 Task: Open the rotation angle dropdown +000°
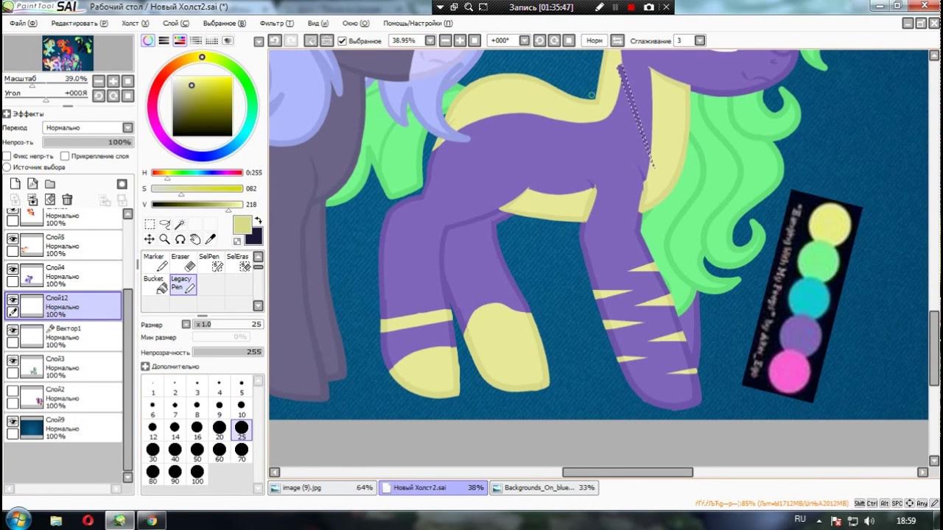point(524,40)
